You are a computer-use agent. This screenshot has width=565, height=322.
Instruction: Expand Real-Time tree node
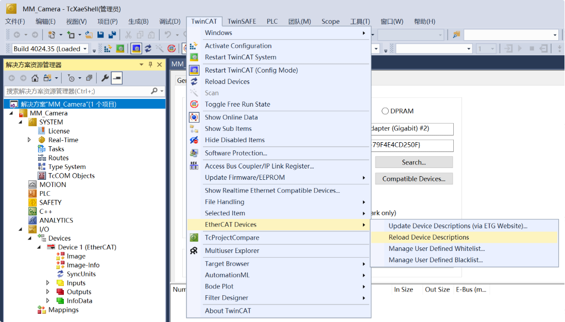[29, 140]
